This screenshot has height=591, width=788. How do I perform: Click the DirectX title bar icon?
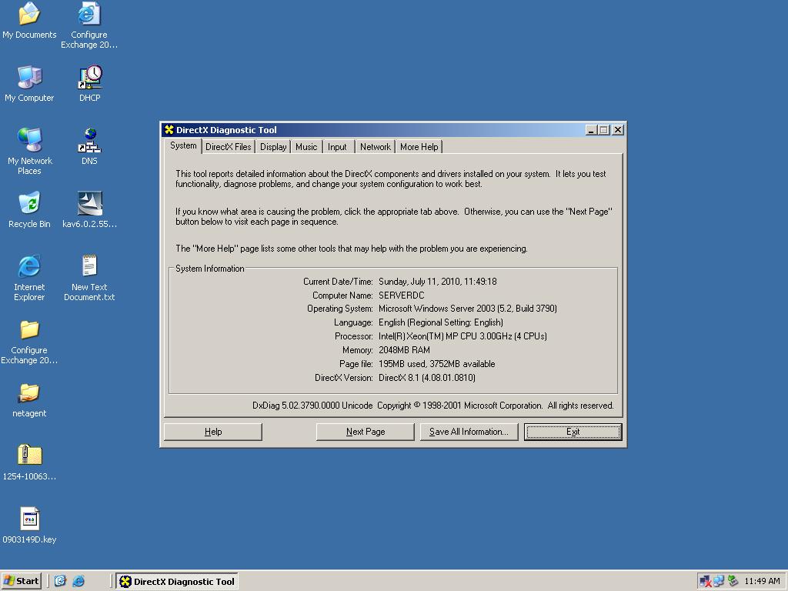[x=169, y=129]
